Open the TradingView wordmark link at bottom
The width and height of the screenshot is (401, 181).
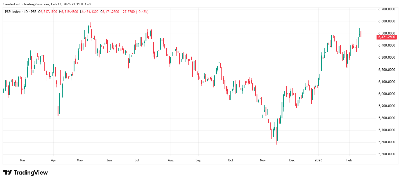click(x=30, y=173)
